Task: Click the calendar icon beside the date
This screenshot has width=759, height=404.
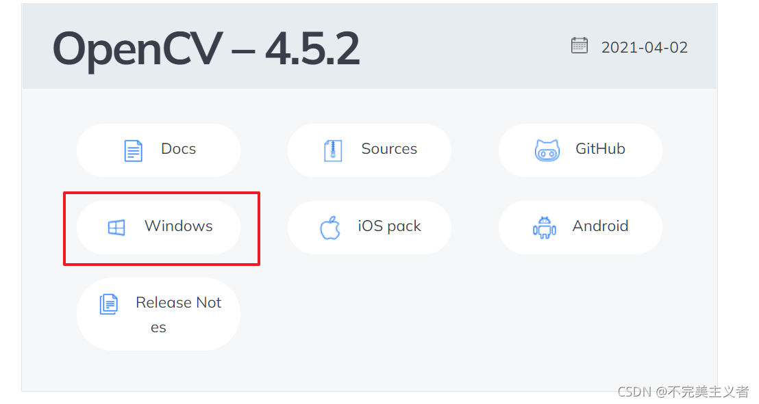Action: 580,45
